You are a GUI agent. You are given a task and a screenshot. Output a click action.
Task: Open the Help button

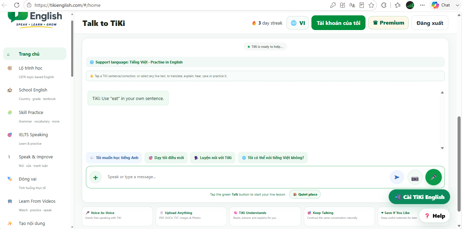[x=434, y=216]
